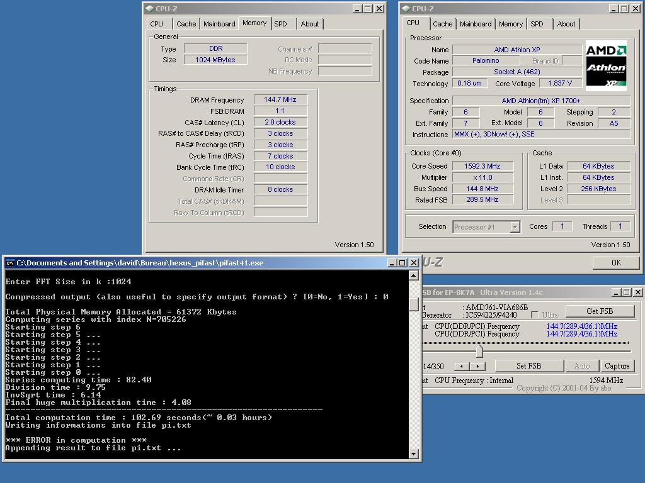Click the Multiplier value x 11.0
645x483 pixels.
482,177
